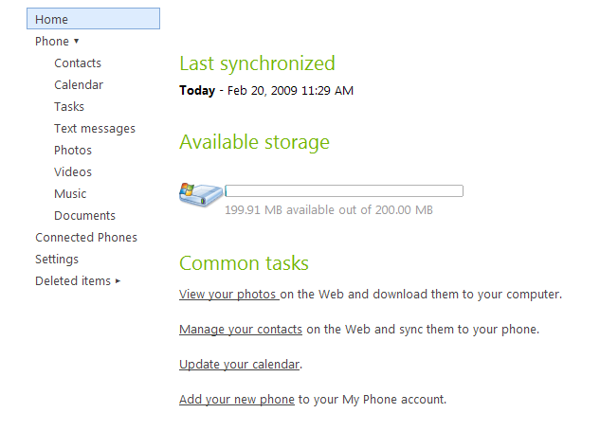The height and width of the screenshot is (431, 600).
Task: Click the storage drive icon
Action: [x=201, y=194]
